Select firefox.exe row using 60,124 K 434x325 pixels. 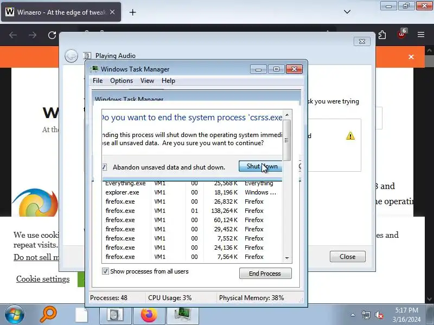pyautogui.click(x=192, y=220)
